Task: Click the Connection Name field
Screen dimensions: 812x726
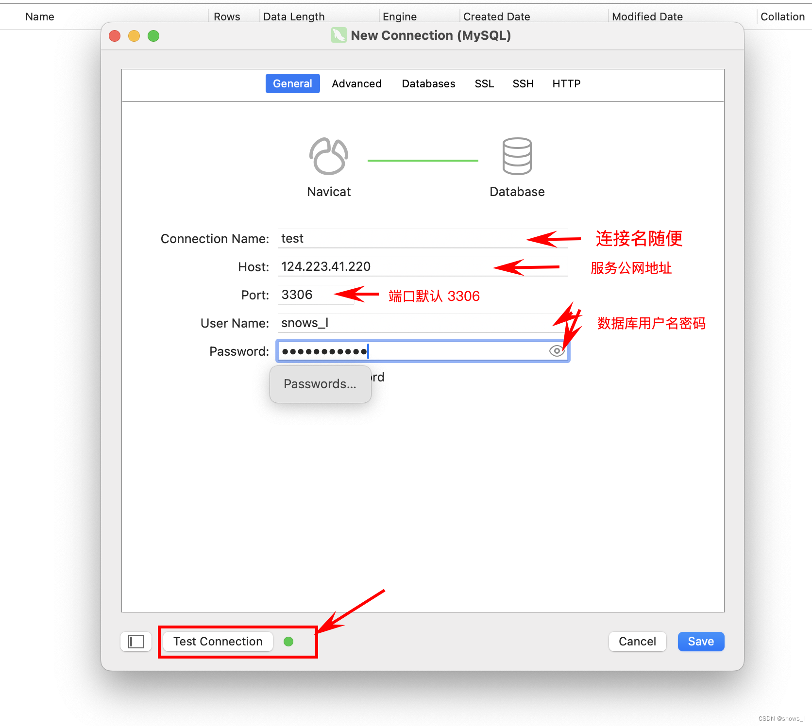Action: point(423,238)
